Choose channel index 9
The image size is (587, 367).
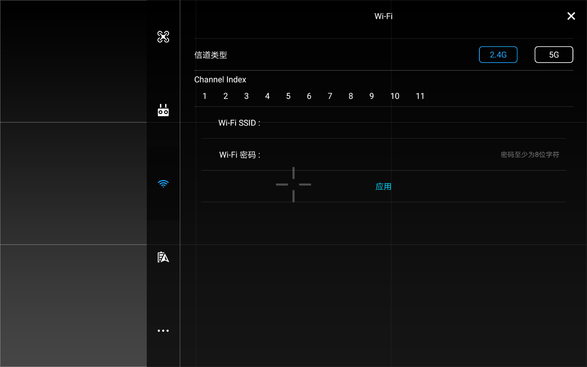click(x=372, y=96)
